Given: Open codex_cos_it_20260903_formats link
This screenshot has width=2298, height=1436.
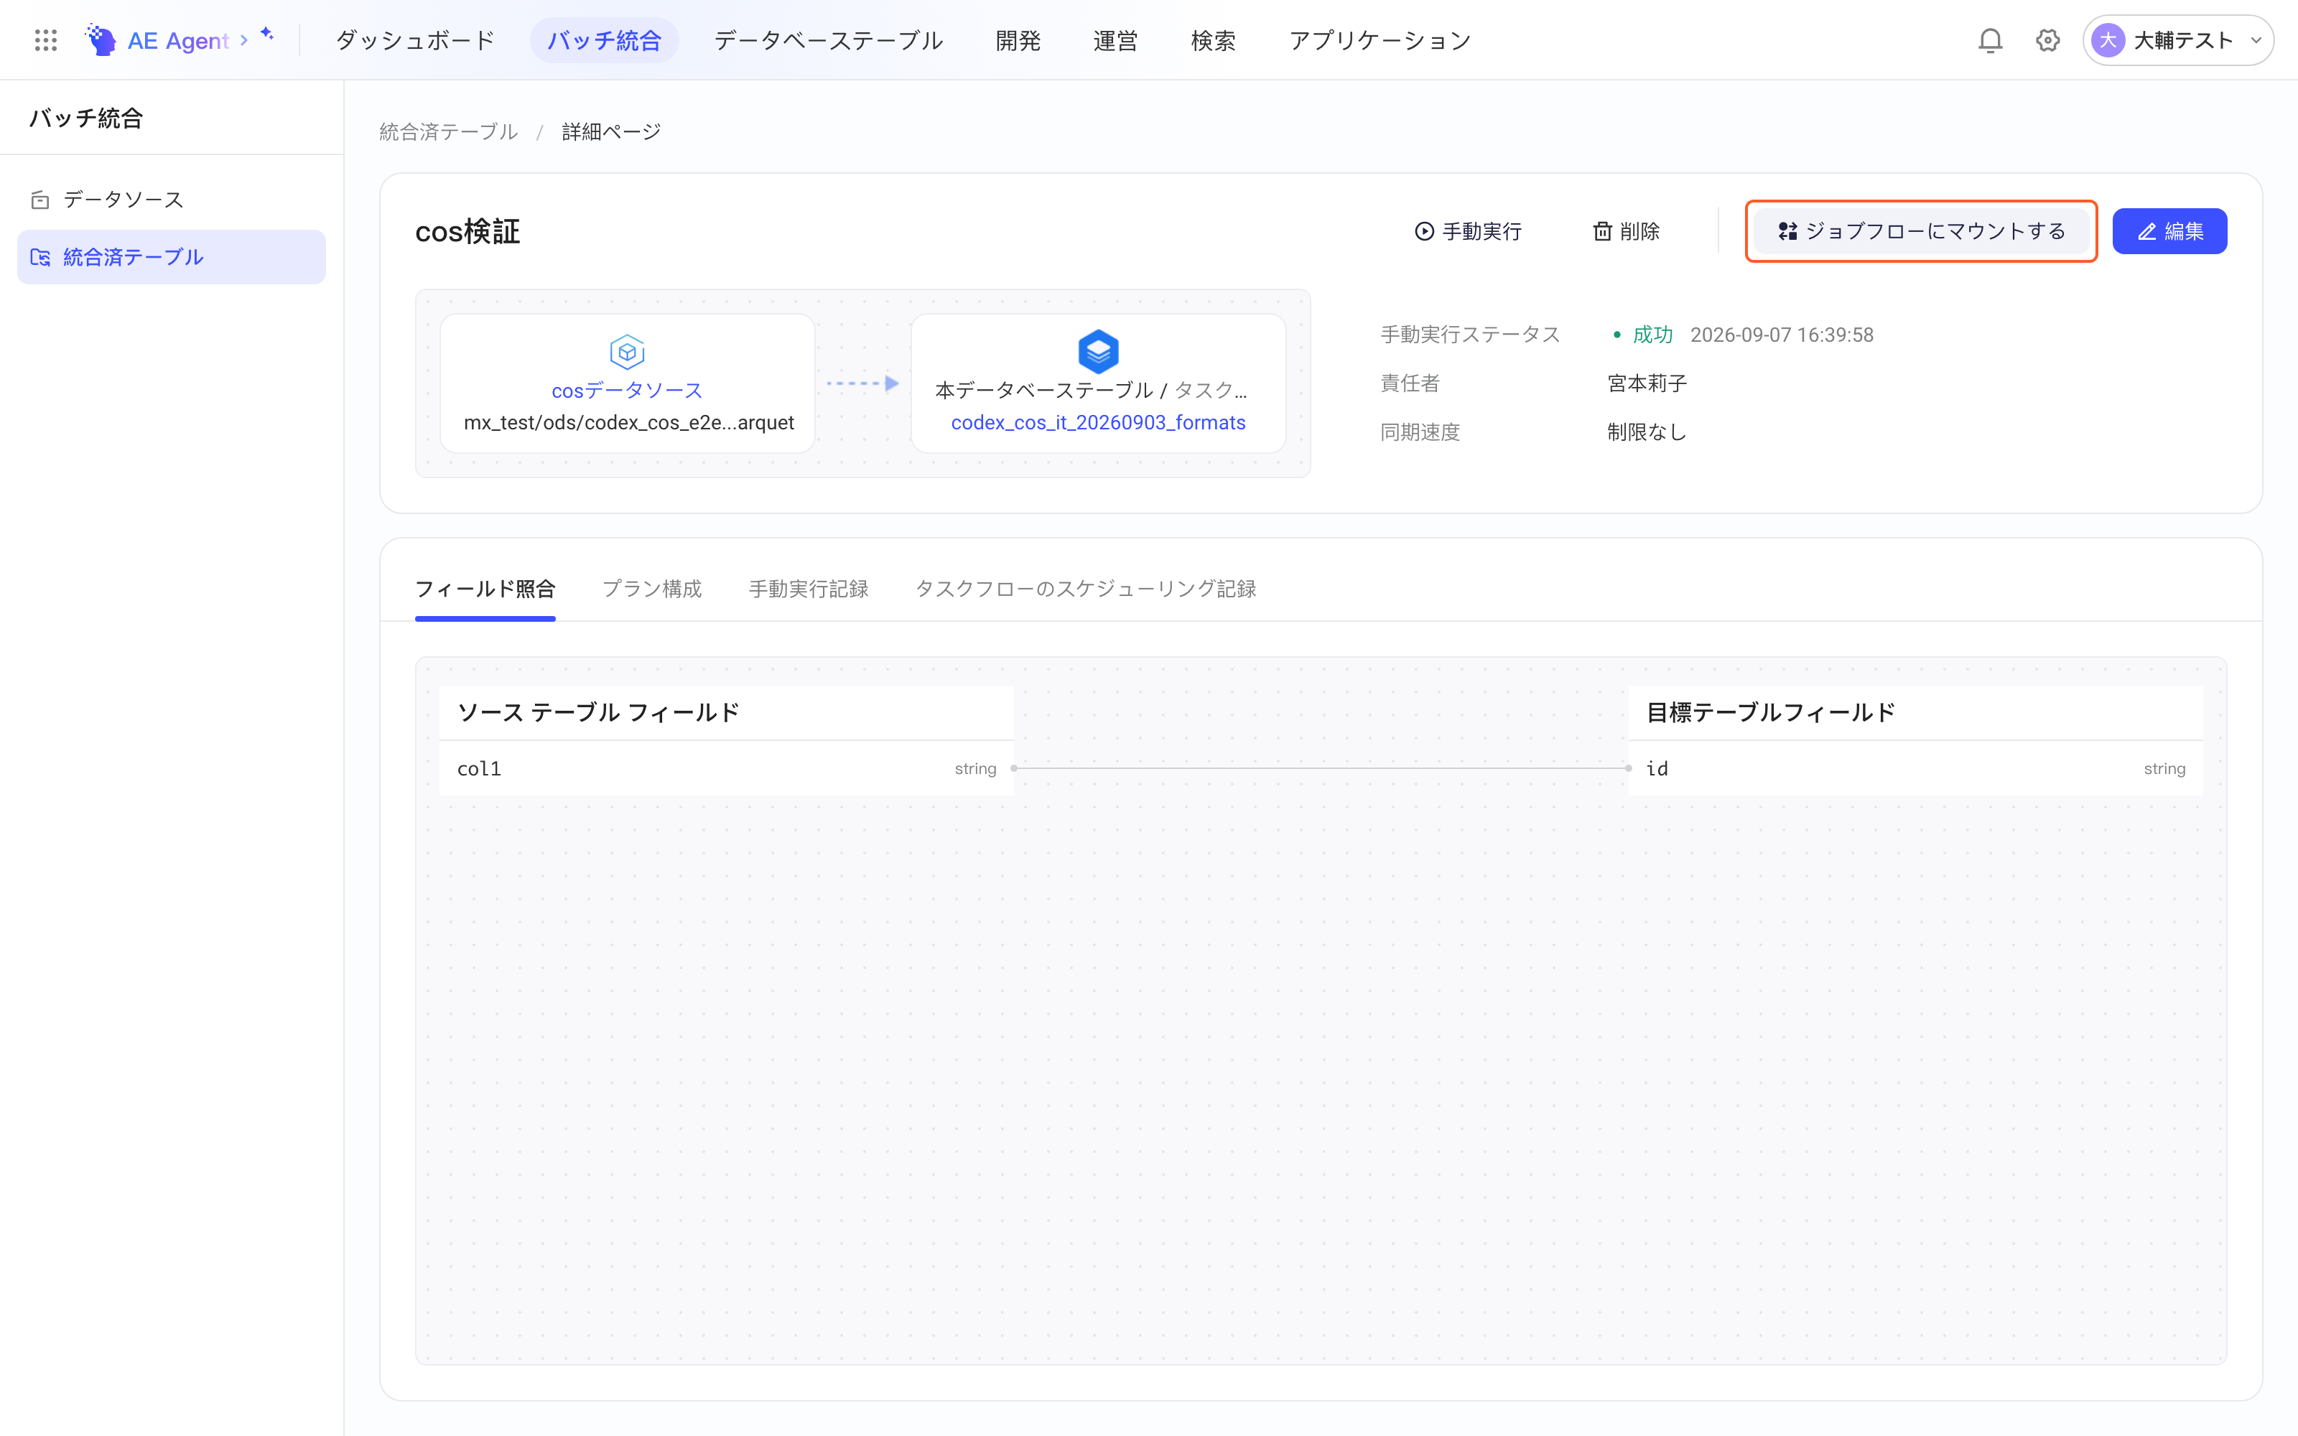Looking at the screenshot, I should [x=1098, y=423].
